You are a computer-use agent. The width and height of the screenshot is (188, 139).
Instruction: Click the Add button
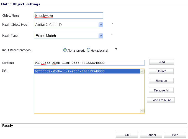coord(162,62)
